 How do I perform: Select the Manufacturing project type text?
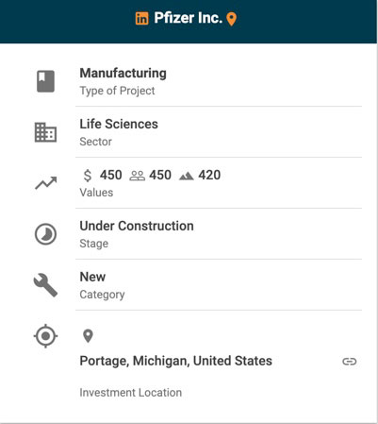123,73
